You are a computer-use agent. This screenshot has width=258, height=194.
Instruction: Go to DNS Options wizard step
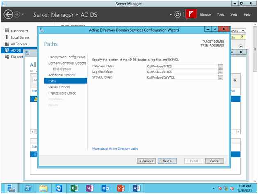click(62, 69)
